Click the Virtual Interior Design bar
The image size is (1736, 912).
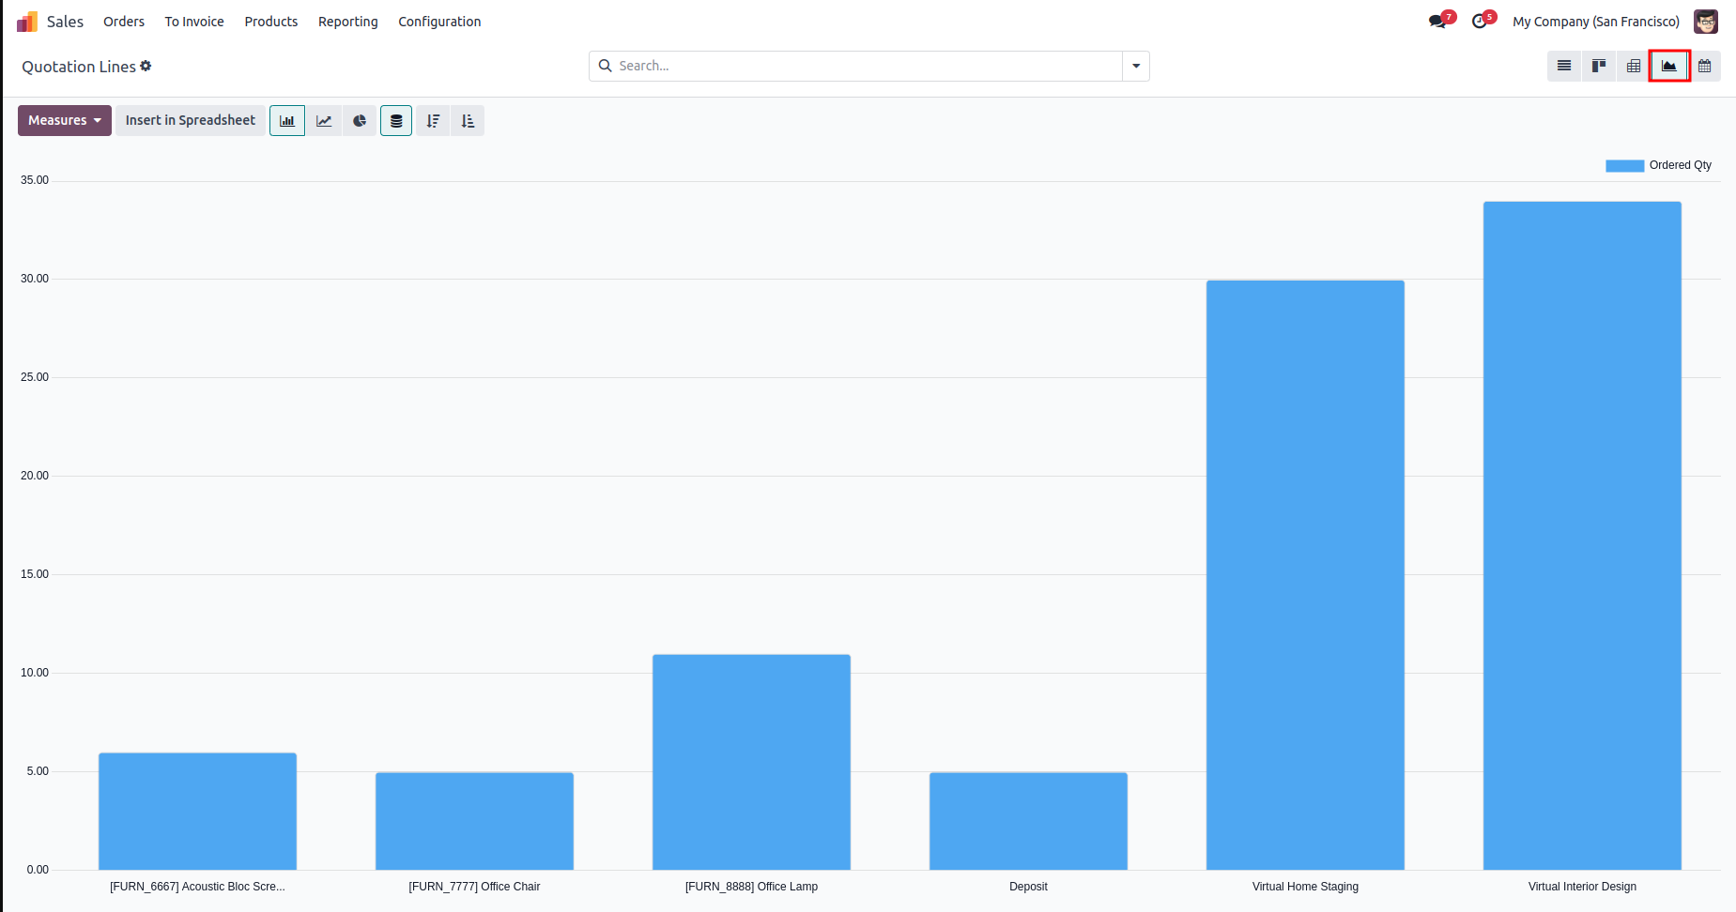1582,536
